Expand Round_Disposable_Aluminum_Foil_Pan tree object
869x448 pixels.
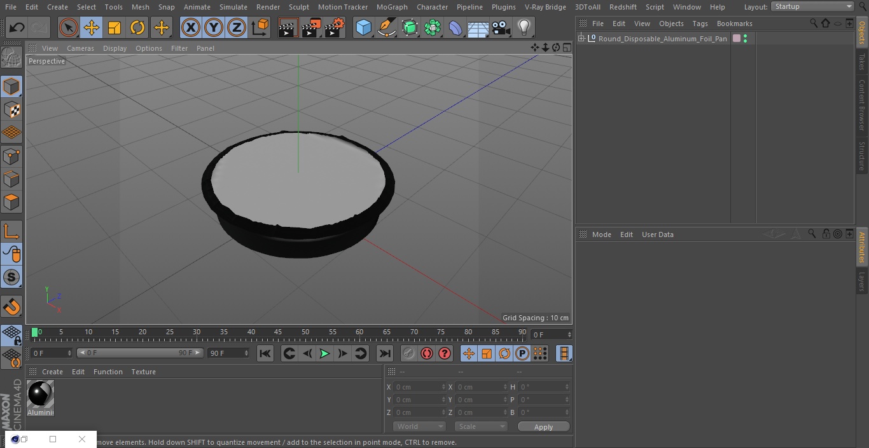point(581,39)
